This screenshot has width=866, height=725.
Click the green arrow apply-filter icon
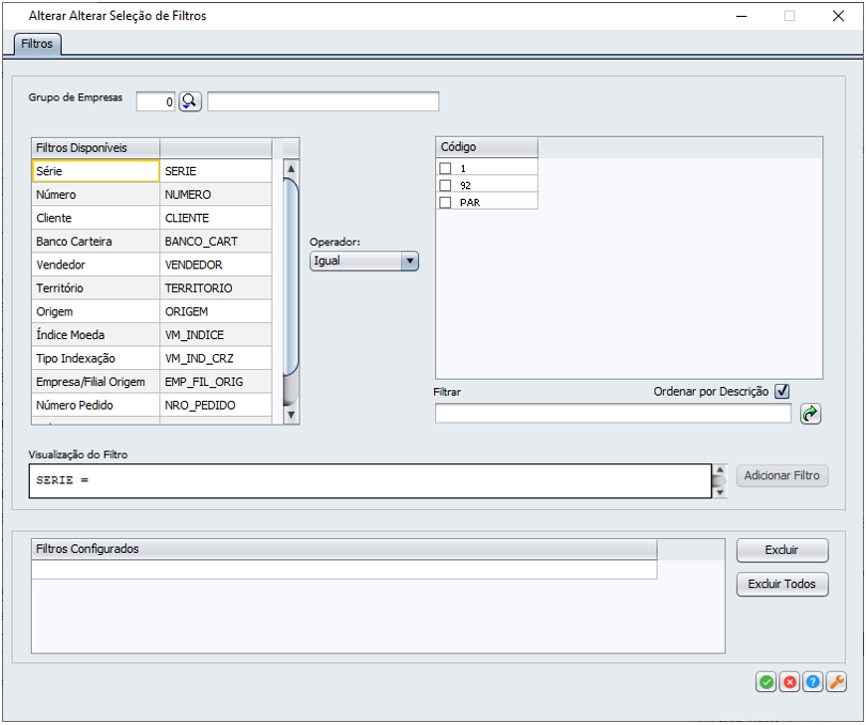pos(810,414)
